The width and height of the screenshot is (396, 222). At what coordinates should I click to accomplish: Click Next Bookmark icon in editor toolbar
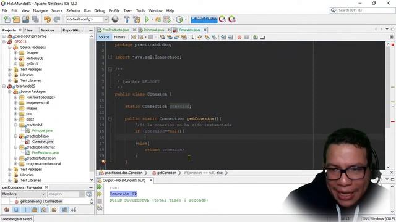(207, 37)
